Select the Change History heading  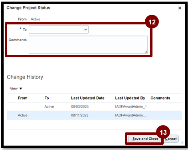coord(25,77)
